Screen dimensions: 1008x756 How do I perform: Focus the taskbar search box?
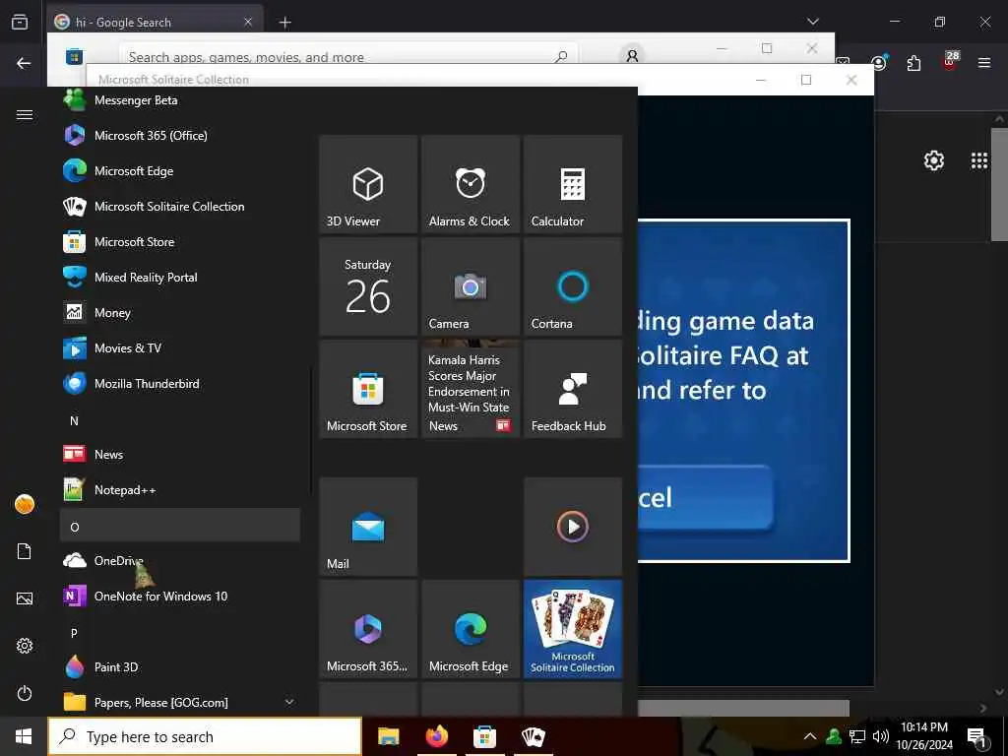[x=205, y=736]
